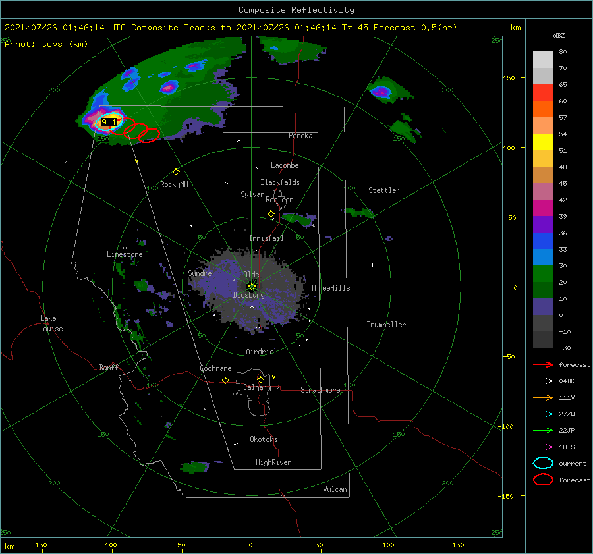
Task: Select the yellow diamond marker beside RockyMH
Action: [176, 172]
